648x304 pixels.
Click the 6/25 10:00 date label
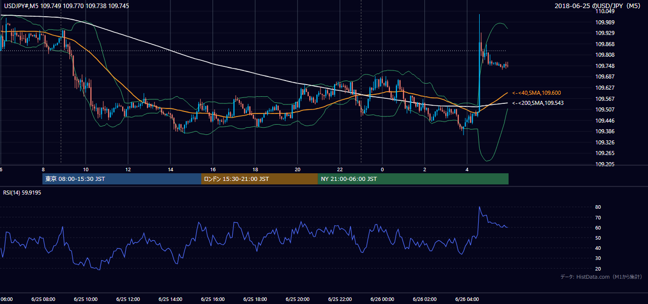pos(86,299)
